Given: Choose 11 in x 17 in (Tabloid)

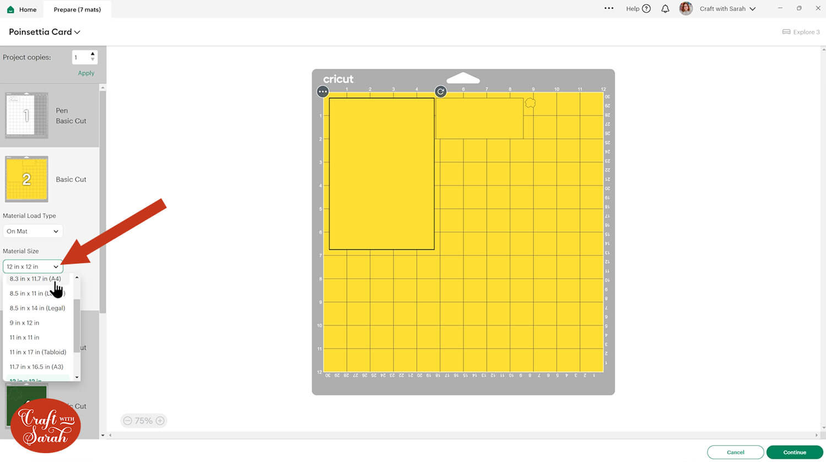Looking at the screenshot, I should coord(38,352).
